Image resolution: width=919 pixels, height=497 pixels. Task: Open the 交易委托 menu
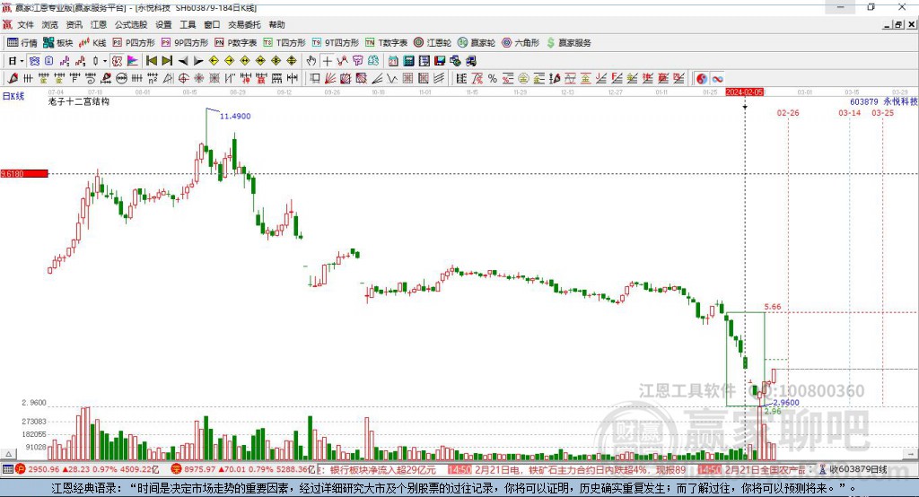coord(244,24)
